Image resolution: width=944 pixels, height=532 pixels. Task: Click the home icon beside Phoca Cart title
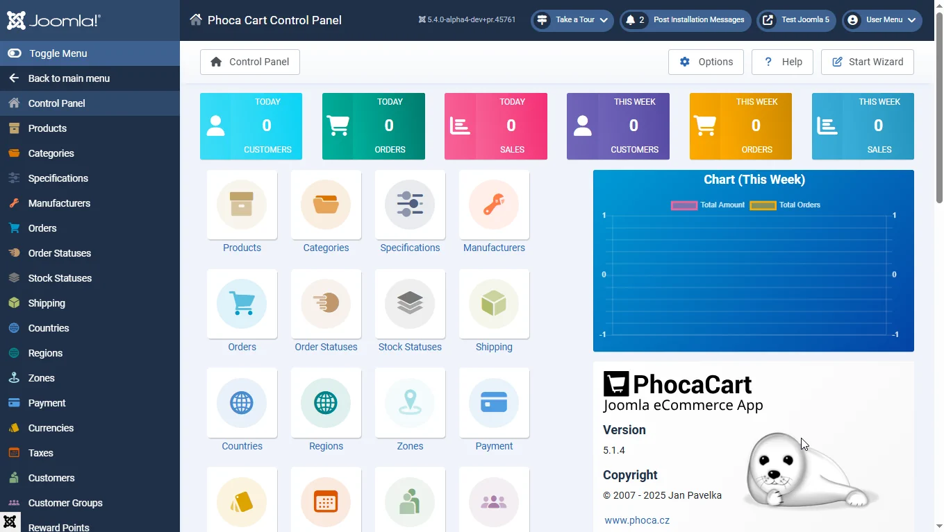[196, 19]
